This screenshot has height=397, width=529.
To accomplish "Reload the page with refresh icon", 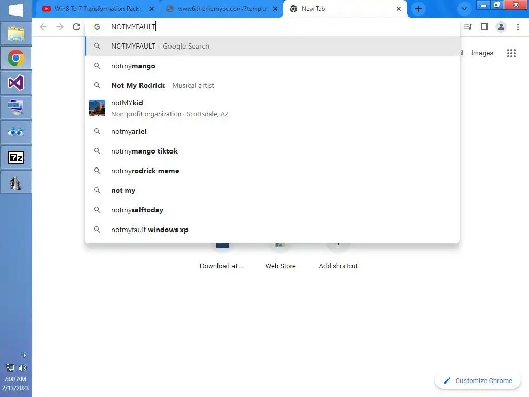I will [76, 27].
